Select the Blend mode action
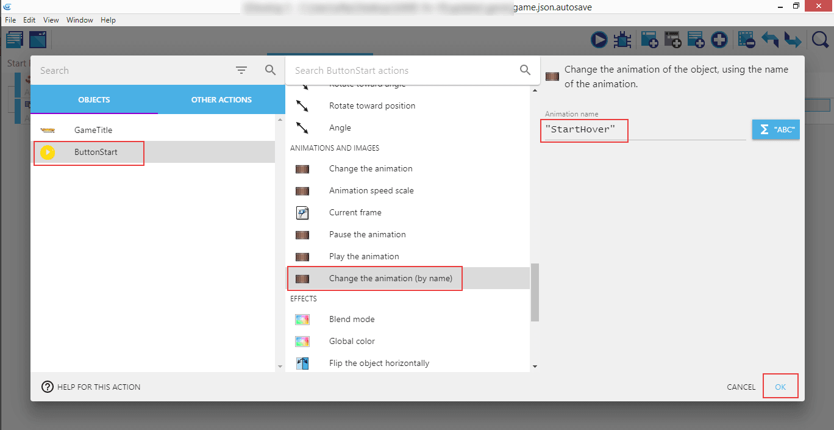 point(352,319)
